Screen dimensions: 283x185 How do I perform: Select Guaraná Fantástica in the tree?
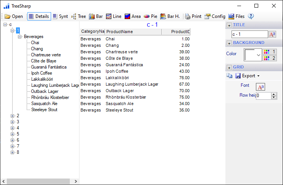tap(49, 67)
